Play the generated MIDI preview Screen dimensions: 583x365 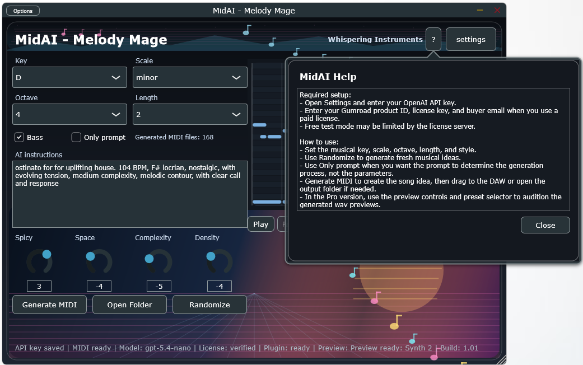tap(260, 224)
